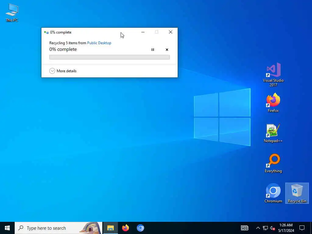Image resolution: width=312 pixels, height=234 pixels.
Task: Open File Explorer from taskbar
Action: point(110,228)
